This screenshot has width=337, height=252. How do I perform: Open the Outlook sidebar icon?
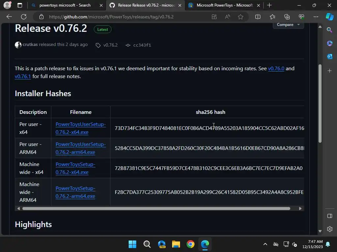point(329,56)
